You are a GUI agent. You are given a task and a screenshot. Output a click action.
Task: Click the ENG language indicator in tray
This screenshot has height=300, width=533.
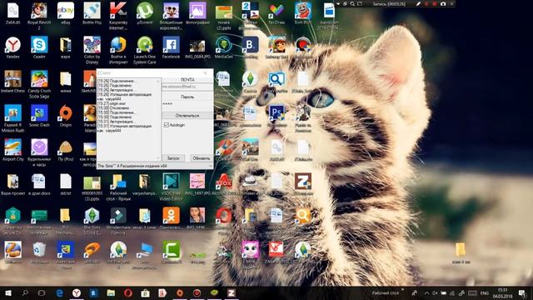click(x=485, y=292)
